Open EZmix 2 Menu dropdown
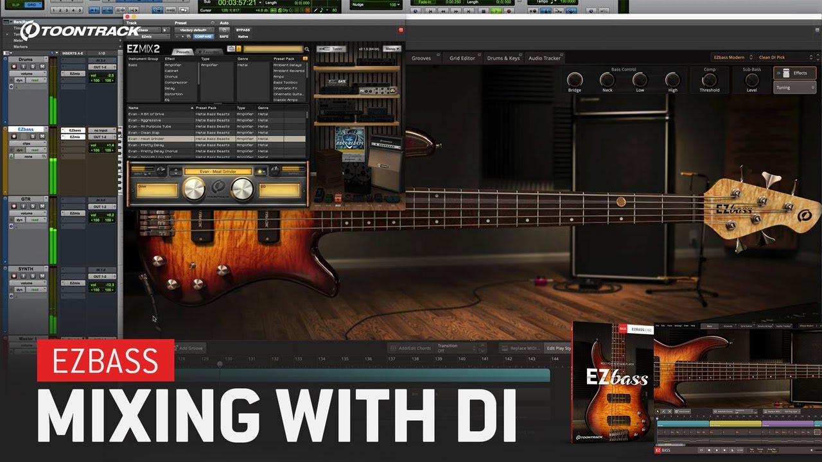822x462 pixels. click(392, 49)
